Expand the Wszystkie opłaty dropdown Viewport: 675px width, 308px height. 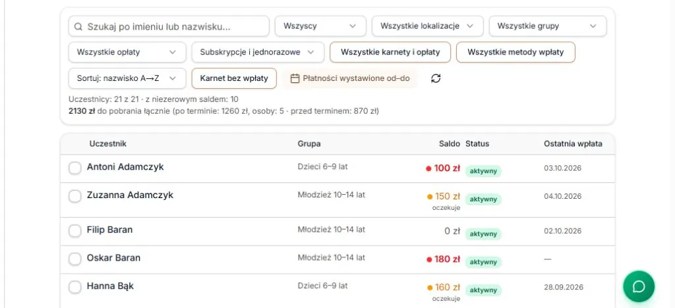click(127, 53)
